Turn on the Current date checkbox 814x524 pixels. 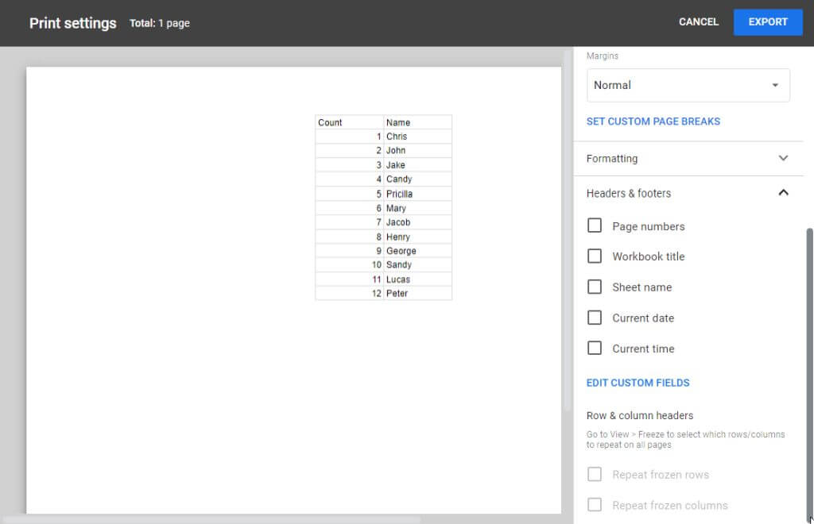click(x=595, y=318)
